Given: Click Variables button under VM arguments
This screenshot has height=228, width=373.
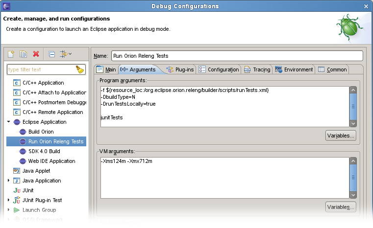Looking at the screenshot, I should [341, 207].
